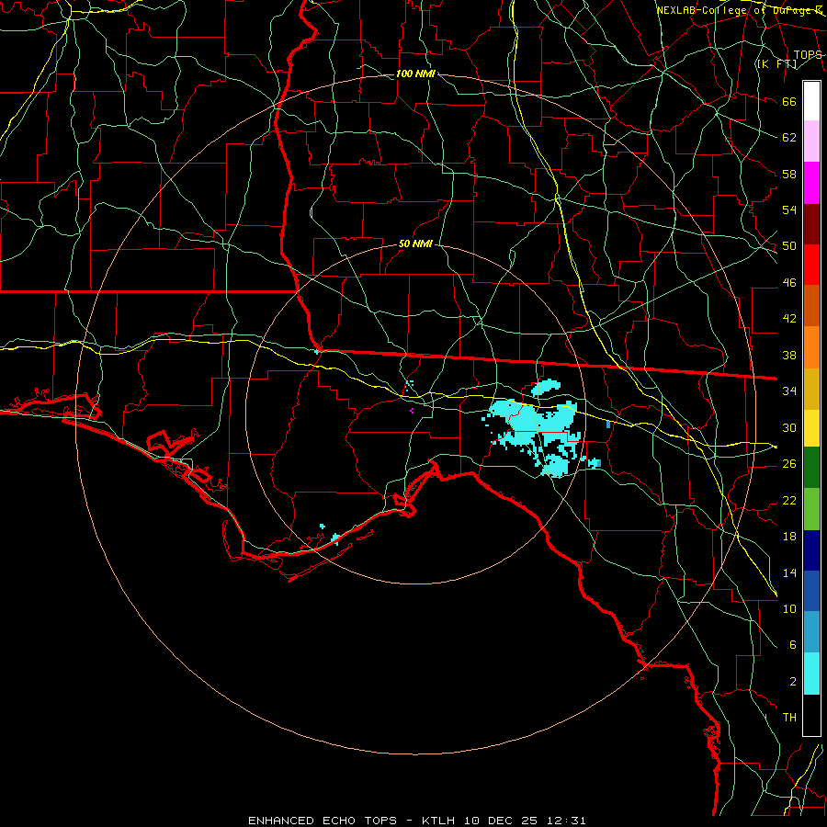This screenshot has height=827, width=827.
Task: Click the small magenta echo pixel near radar center
Action: click(412, 411)
